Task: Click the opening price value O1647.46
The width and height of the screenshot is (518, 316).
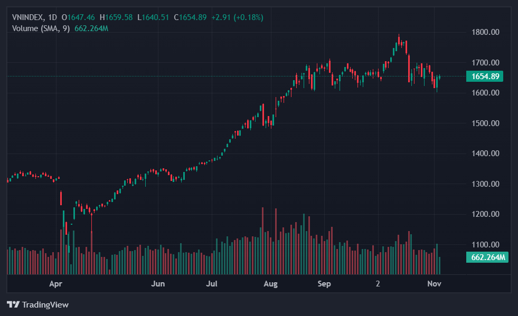Action: [x=78, y=17]
